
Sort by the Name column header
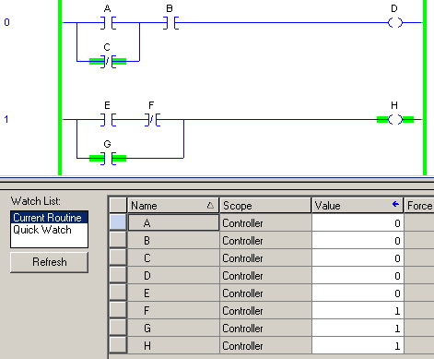pyautogui.click(x=173, y=205)
